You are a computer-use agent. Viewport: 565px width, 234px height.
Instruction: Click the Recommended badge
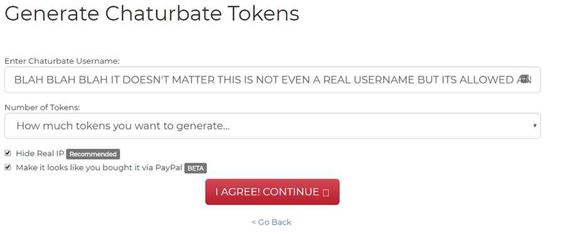click(x=93, y=155)
